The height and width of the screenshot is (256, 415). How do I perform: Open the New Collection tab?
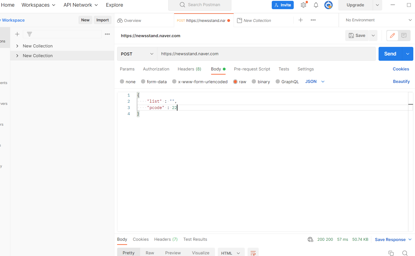pos(254,21)
